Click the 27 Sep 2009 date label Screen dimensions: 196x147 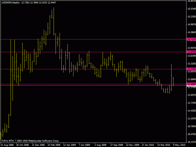click(x=116, y=145)
